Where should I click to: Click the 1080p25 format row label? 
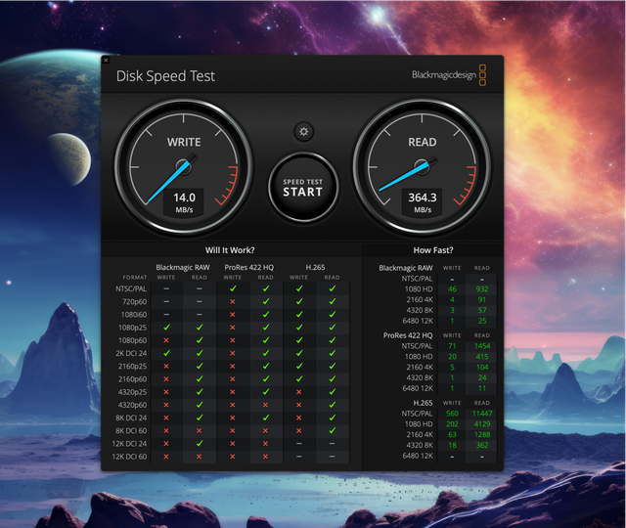coord(133,328)
